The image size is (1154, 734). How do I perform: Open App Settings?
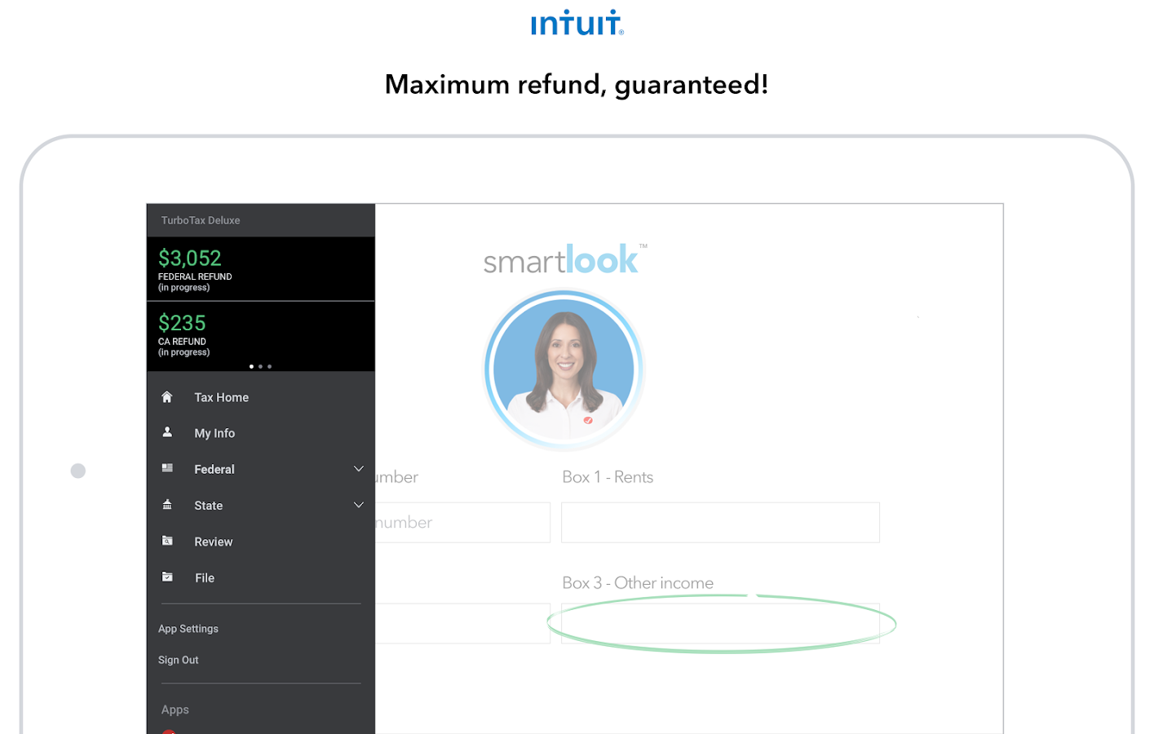click(x=188, y=629)
